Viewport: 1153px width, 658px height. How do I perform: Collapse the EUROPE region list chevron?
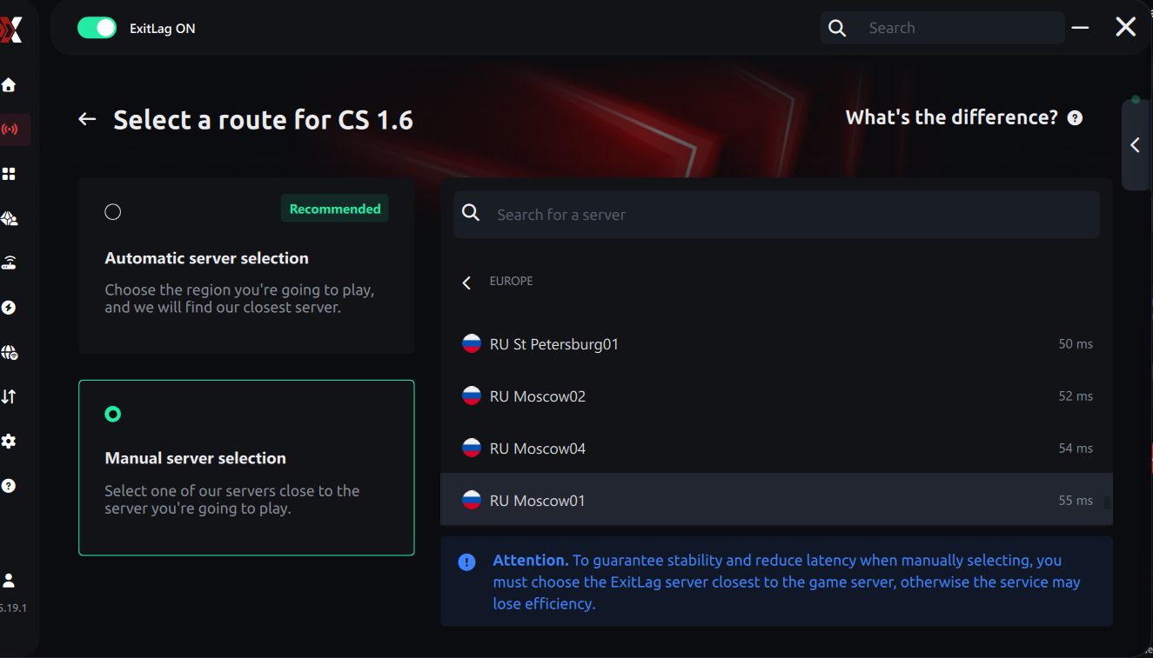pos(467,282)
